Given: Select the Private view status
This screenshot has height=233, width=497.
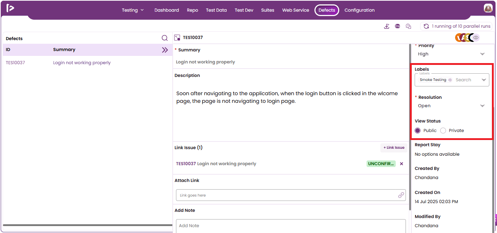Looking at the screenshot, I should click(x=443, y=131).
